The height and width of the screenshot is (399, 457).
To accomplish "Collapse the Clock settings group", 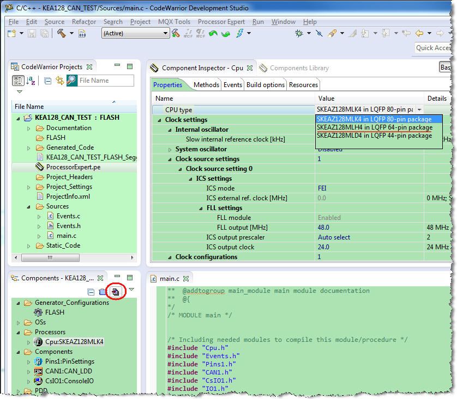I will (160, 120).
